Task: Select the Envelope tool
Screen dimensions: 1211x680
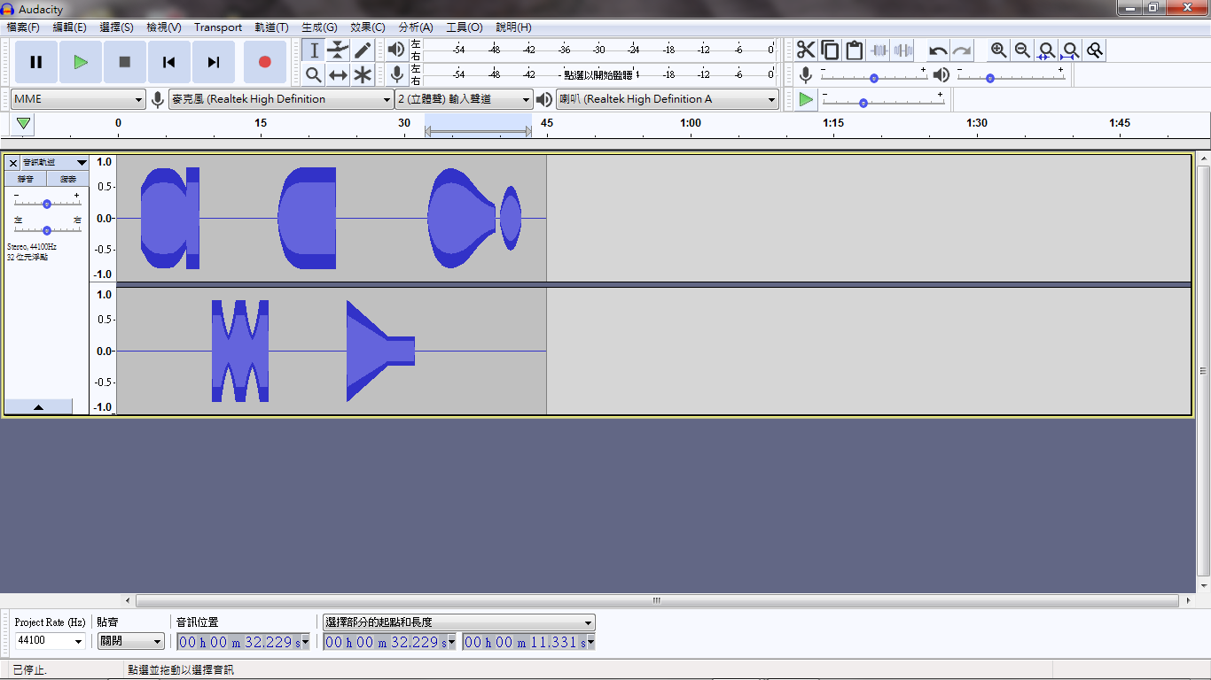Action: click(338, 50)
